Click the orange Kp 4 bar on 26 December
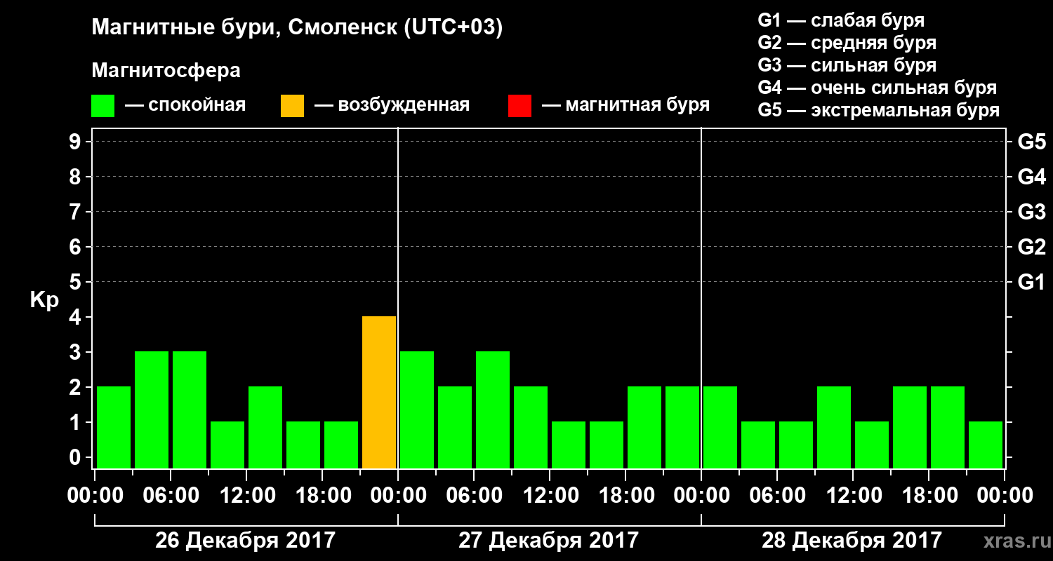Image resolution: width=1053 pixels, height=561 pixels. [379, 393]
